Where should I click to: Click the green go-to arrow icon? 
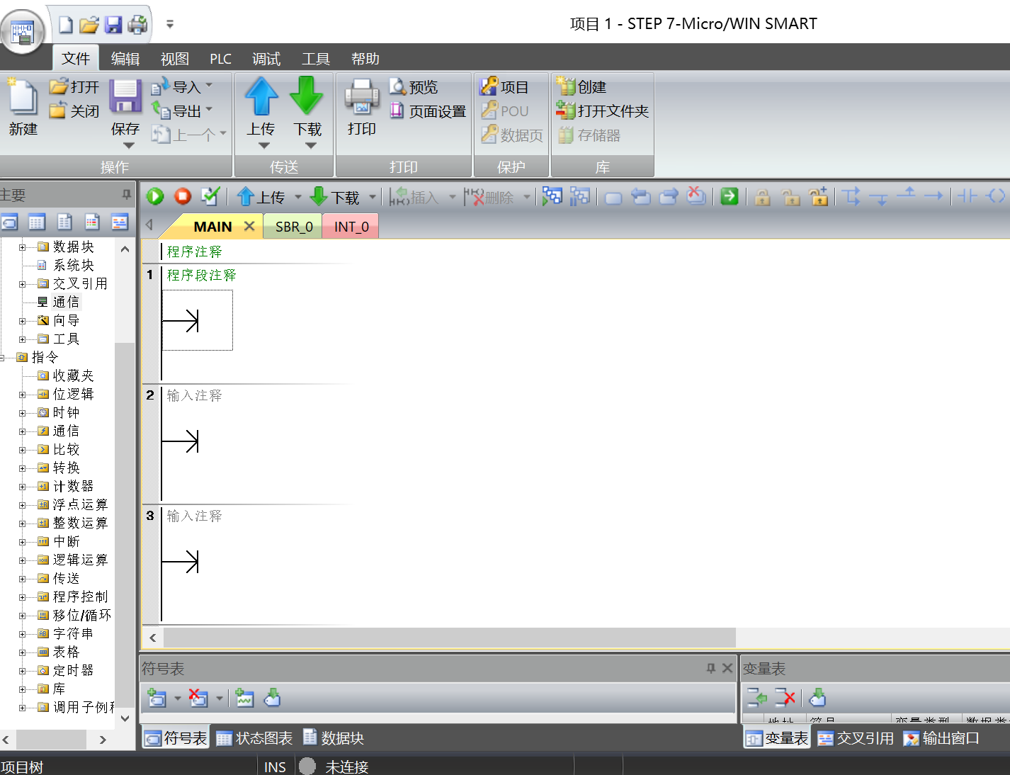pos(730,196)
